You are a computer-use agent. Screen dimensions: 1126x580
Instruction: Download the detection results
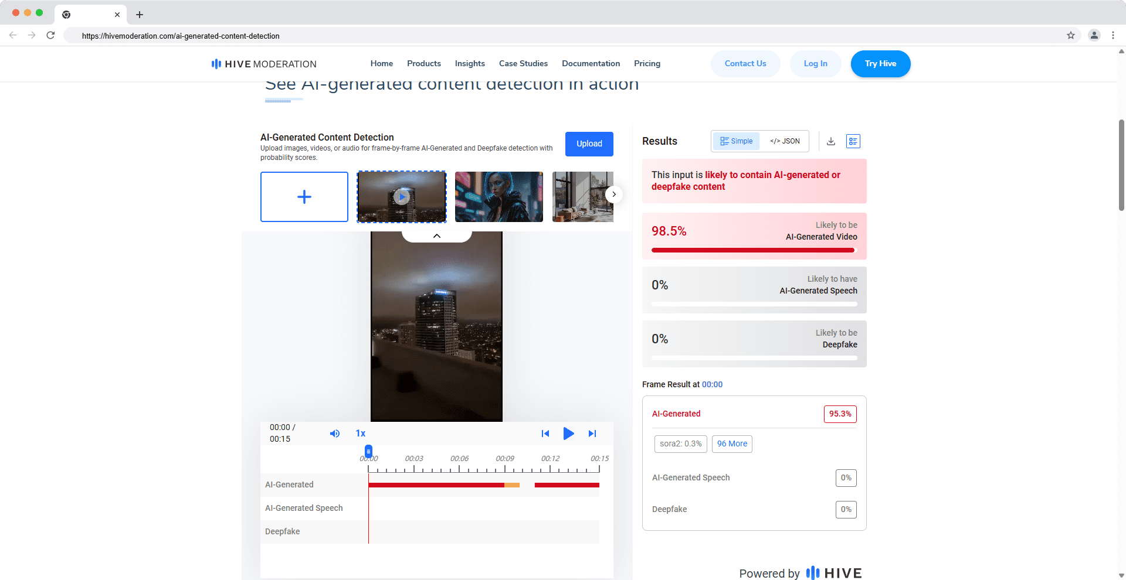coord(831,141)
